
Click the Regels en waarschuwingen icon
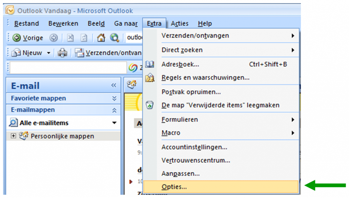[149, 77]
